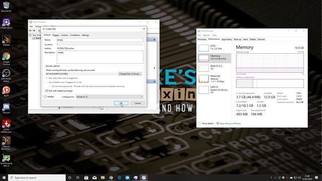Screen dimensions: 322x181
Task: Switch to App history tab in Task Manager
Action: tap(227, 39)
